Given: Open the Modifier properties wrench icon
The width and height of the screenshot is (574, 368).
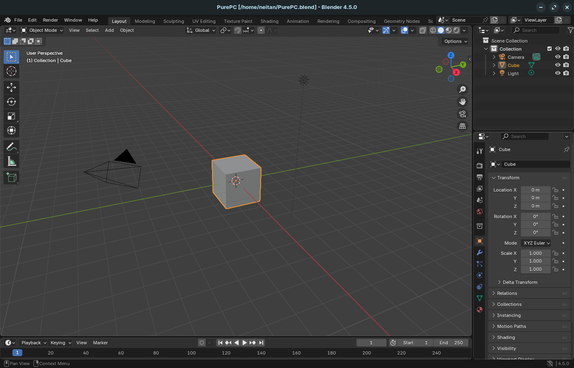Looking at the screenshot, I should [479, 252].
